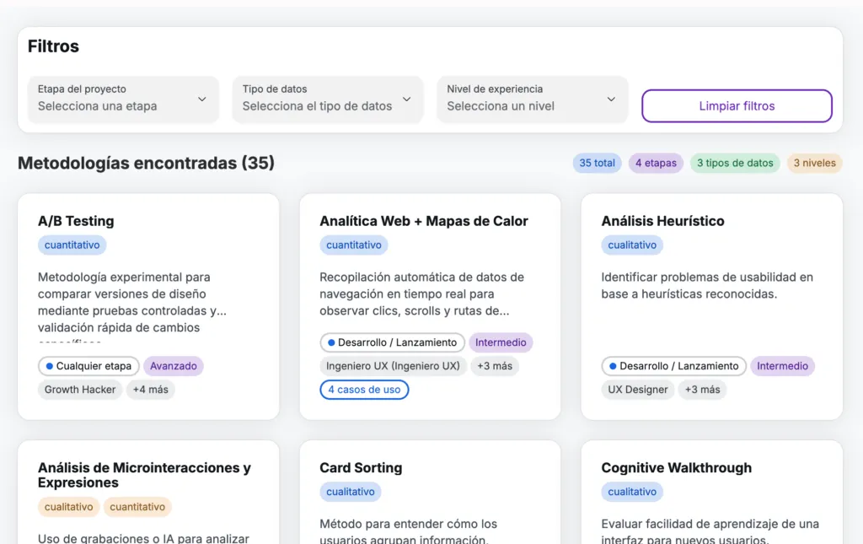The height and width of the screenshot is (544, 863).
Task: Open the Card Sorting methodology card
Action: 361,468
